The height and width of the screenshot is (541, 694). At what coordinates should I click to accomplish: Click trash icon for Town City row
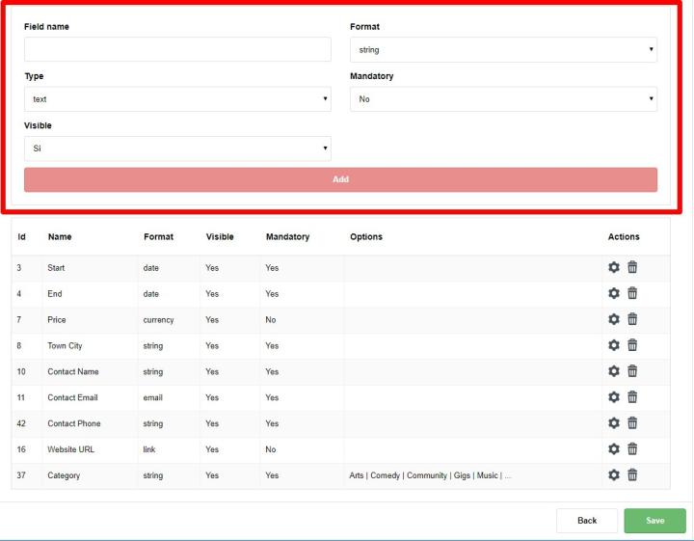(x=632, y=345)
